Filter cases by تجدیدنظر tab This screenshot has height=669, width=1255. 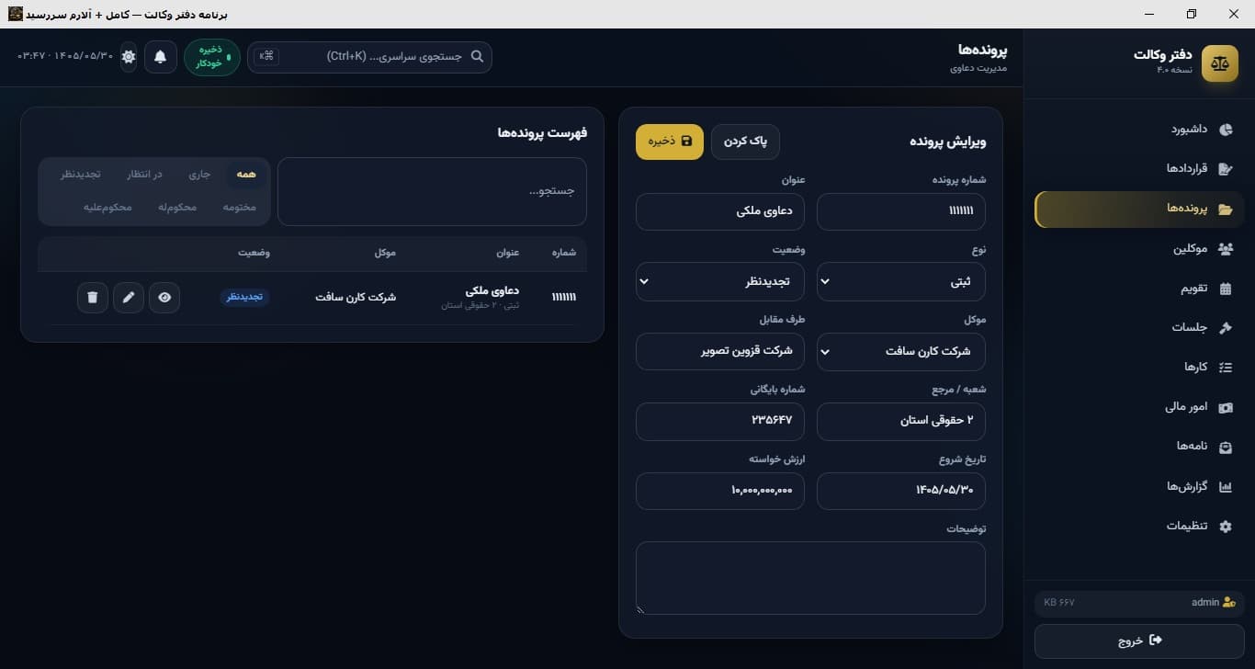[x=81, y=174]
